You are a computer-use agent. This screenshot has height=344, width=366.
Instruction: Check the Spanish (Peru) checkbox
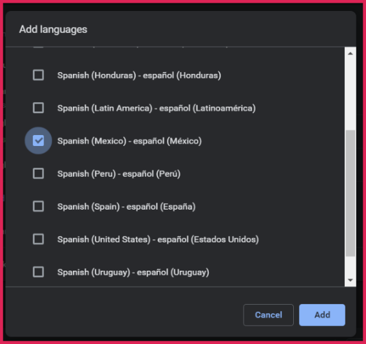[x=38, y=174]
